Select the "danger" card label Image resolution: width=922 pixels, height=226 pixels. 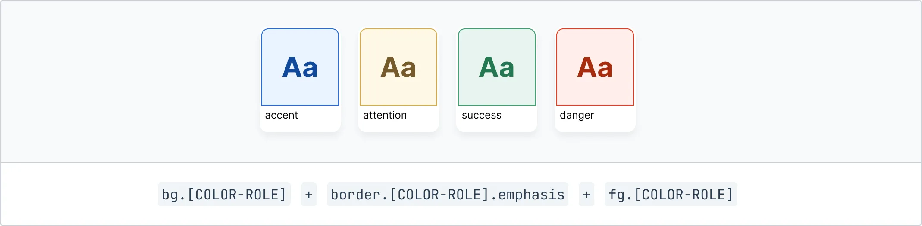(577, 115)
